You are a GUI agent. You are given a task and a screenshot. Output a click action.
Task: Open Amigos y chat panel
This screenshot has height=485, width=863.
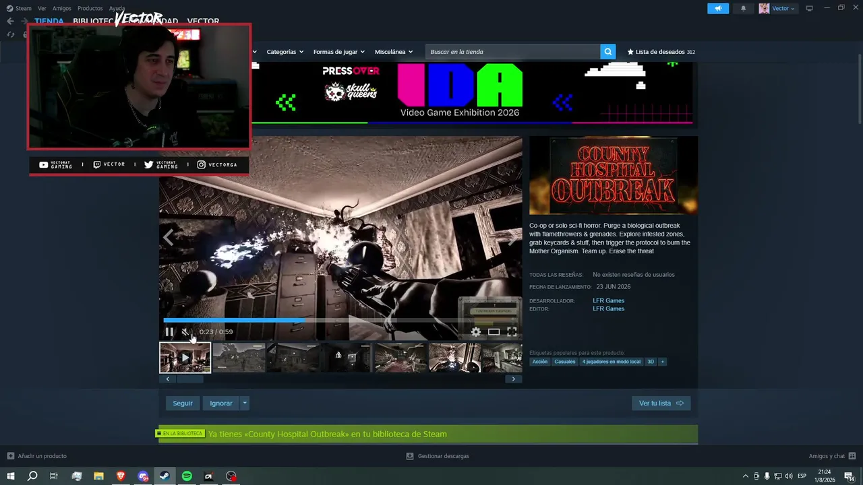832,456
